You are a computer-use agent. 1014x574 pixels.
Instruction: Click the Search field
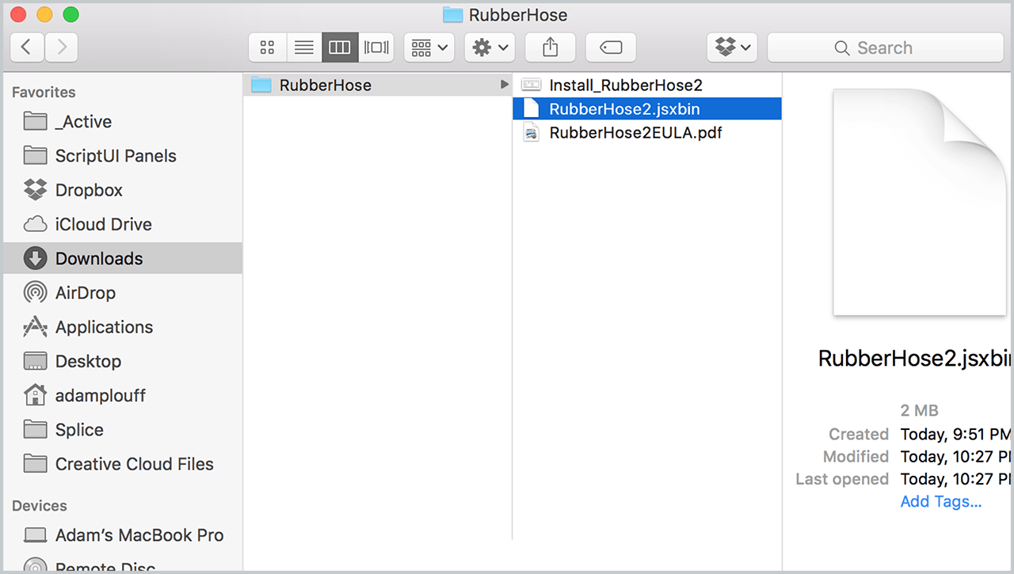(885, 48)
